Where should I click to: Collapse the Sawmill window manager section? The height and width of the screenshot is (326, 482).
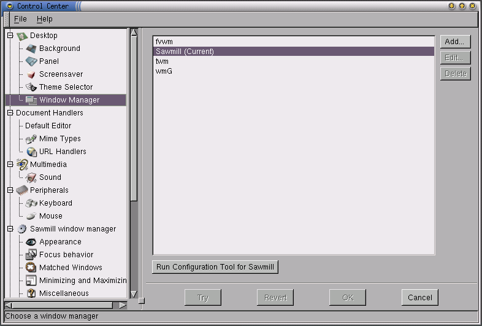click(10, 229)
